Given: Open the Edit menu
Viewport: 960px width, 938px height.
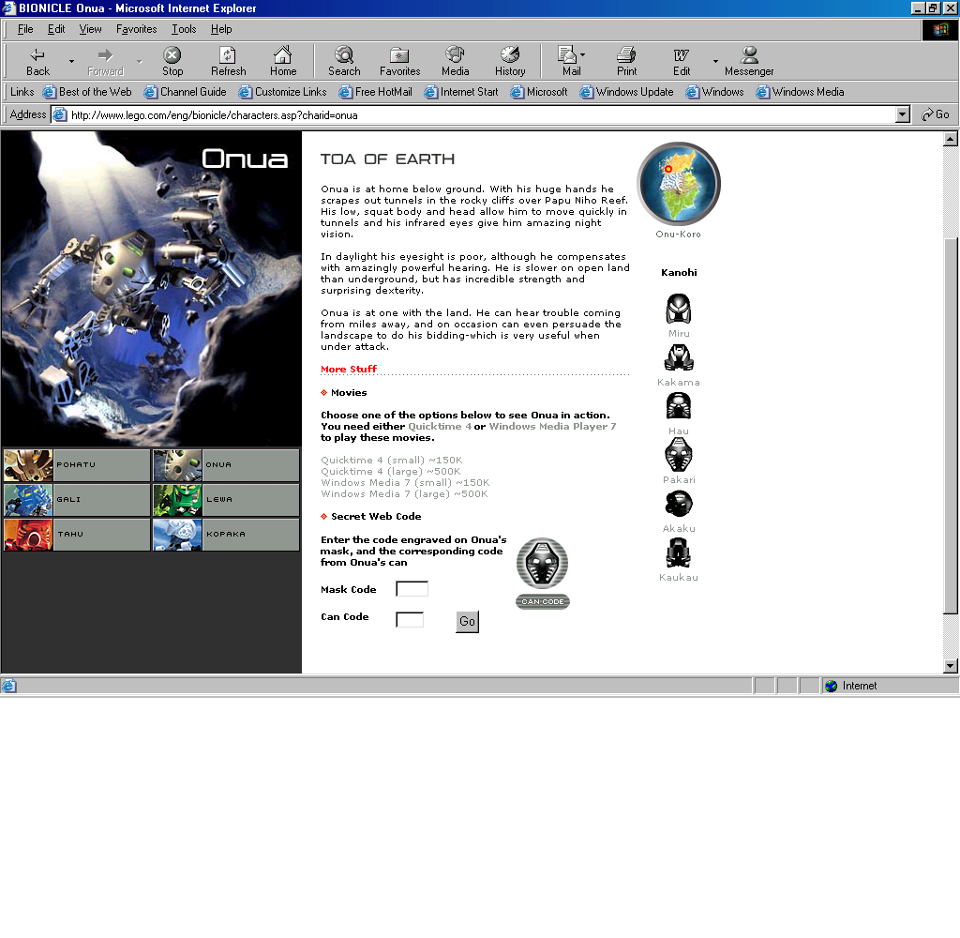Looking at the screenshot, I should click(x=56, y=29).
